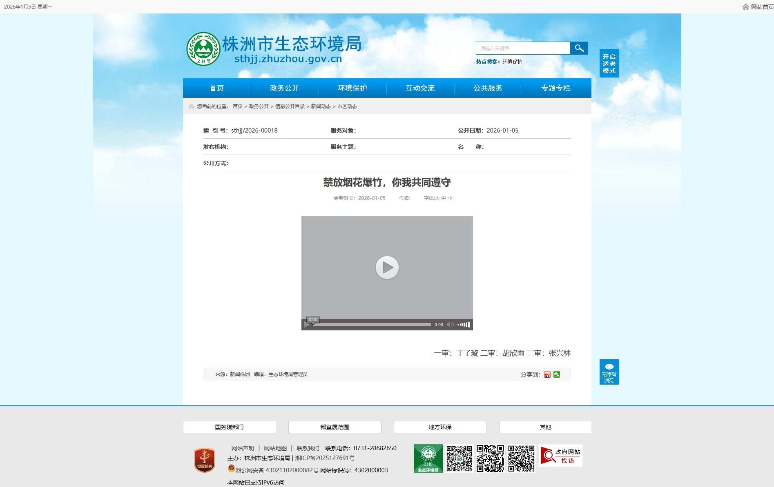The image size is (774, 487).
Task: Share the article to WeChat
Action: [557, 374]
